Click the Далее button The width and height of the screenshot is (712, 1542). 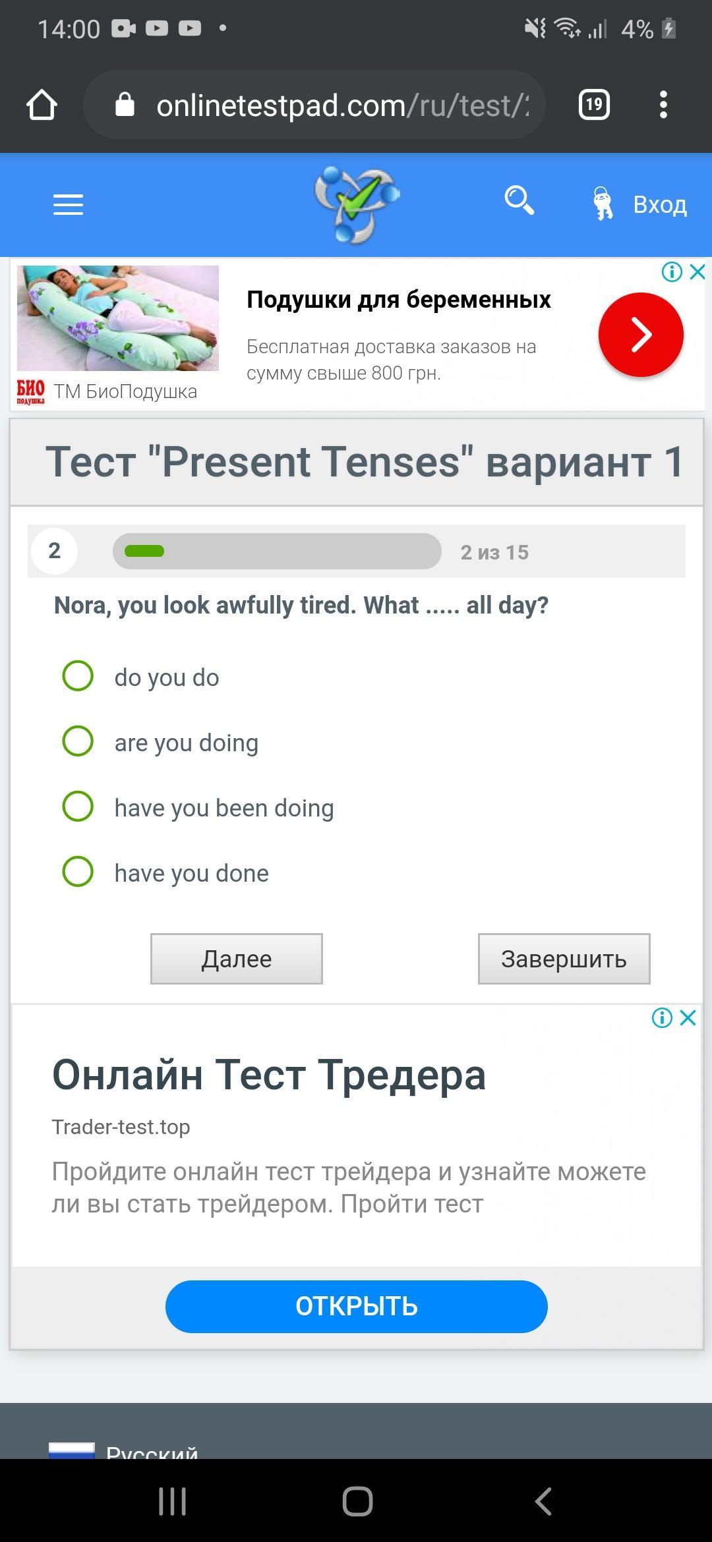237,959
